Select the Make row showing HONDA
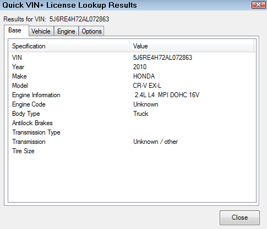Image resolution: width=267 pixels, height=229 pixels. pos(132,76)
